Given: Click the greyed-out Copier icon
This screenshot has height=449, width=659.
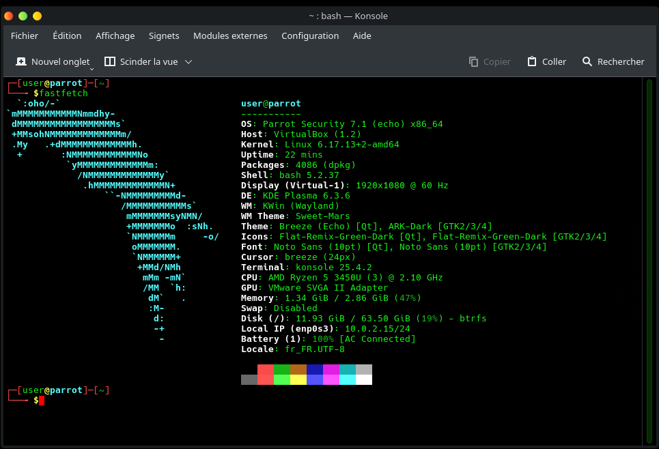Looking at the screenshot, I should (473, 61).
